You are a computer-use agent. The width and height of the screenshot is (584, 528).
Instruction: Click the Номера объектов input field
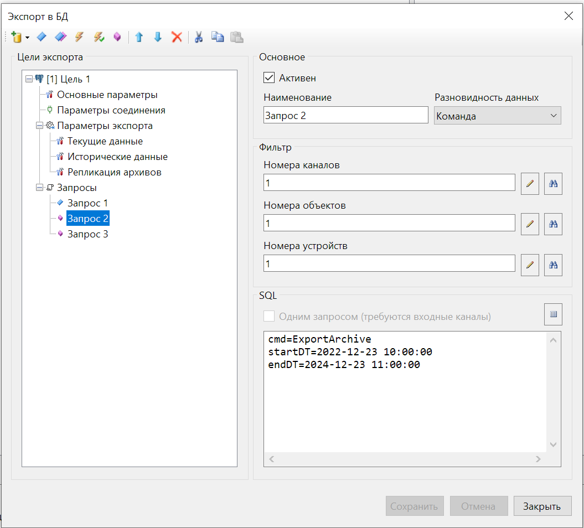pyautogui.click(x=389, y=223)
